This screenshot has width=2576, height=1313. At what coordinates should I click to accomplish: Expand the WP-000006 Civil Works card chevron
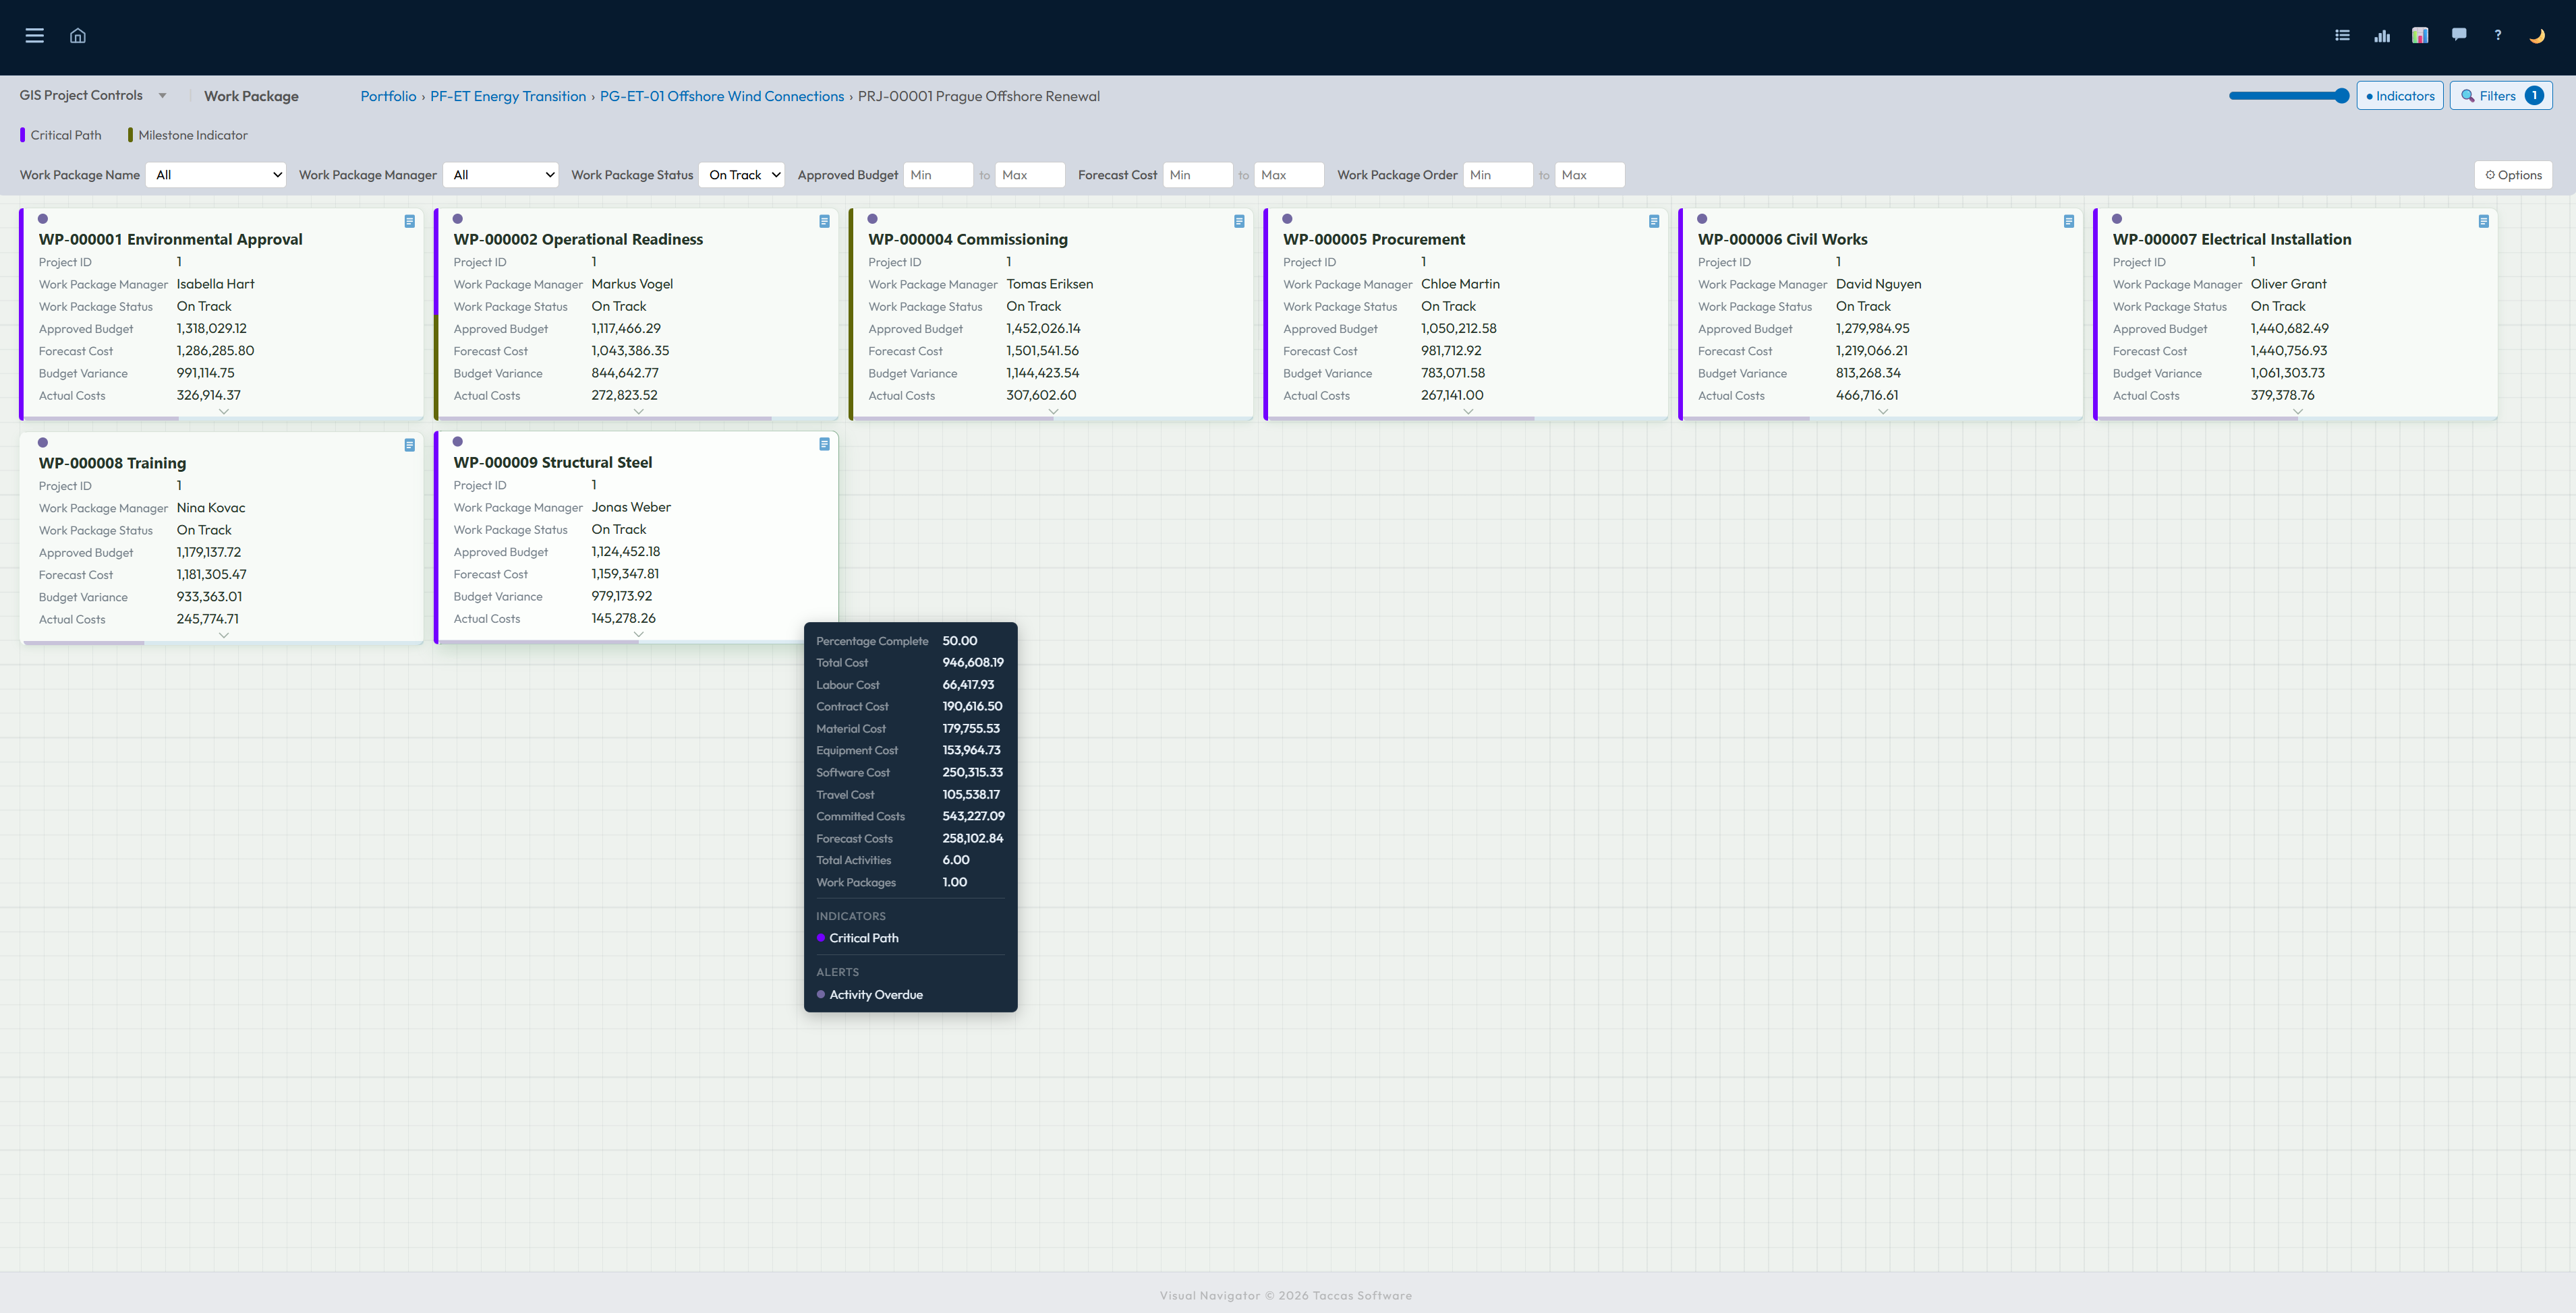tap(1883, 412)
